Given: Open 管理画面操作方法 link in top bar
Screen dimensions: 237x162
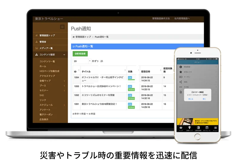Looking at the screenshot, I should 161,18.
